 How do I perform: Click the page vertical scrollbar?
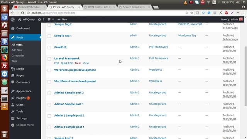click(x=245, y=76)
